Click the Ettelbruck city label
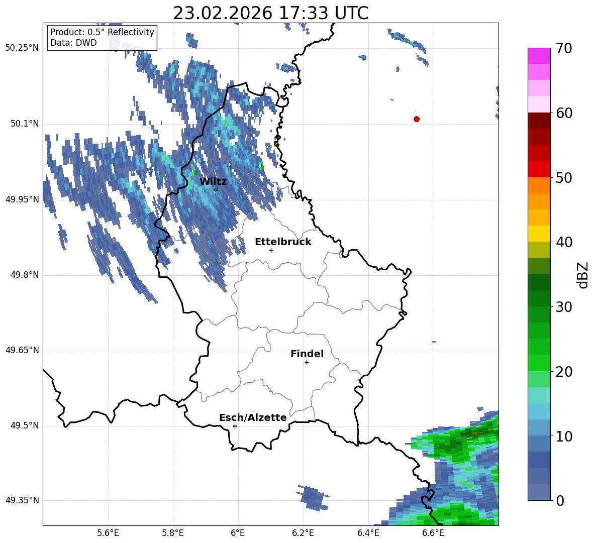Screen dimensions: 595x543 pyautogui.click(x=283, y=242)
